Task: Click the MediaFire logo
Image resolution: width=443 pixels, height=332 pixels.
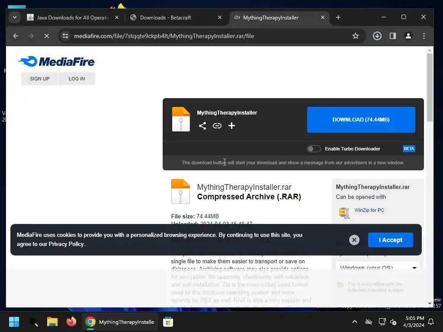Action: [x=56, y=61]
